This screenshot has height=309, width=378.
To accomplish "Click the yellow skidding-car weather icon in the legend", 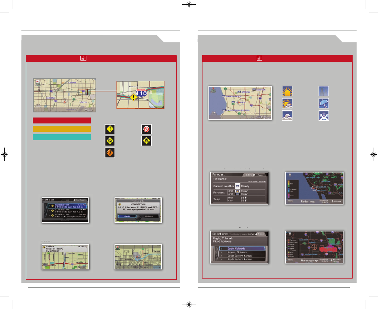I will pyautogui.click(x=146, y=141).
